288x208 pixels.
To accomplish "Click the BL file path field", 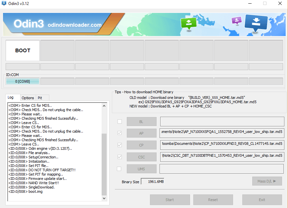I will pyautogui.click(x=222, y=121).
